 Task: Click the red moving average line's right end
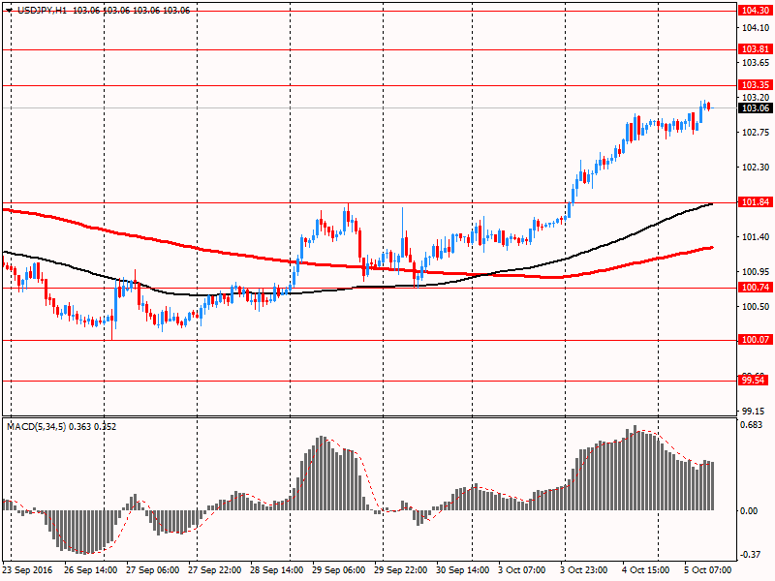pos(711,248)
